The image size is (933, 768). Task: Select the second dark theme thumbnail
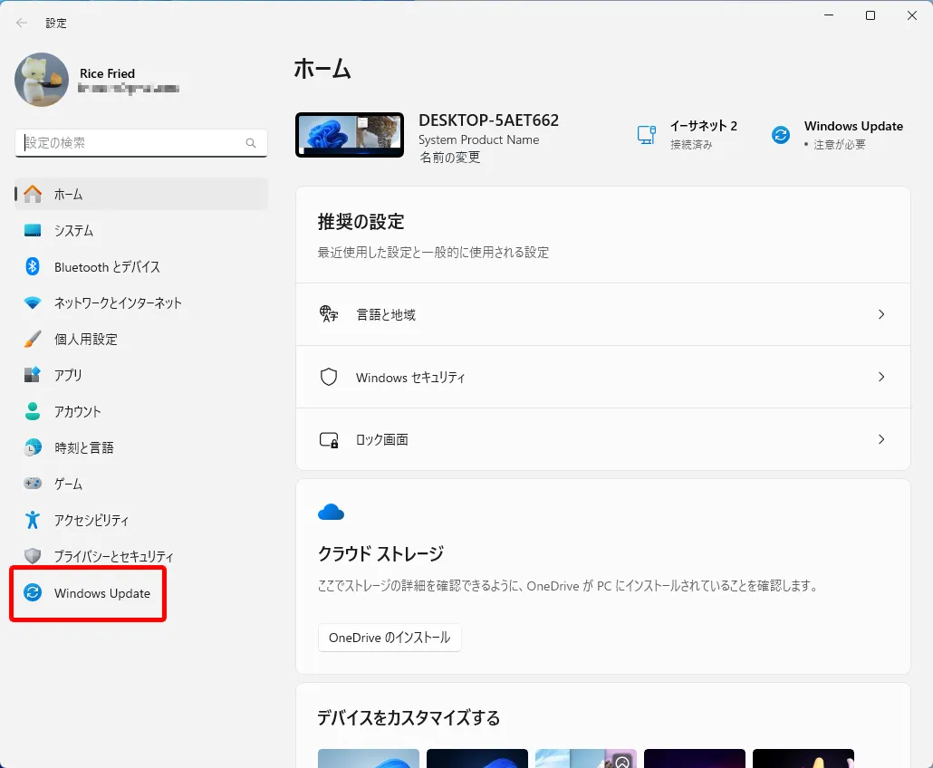click(x=477, y=758)
